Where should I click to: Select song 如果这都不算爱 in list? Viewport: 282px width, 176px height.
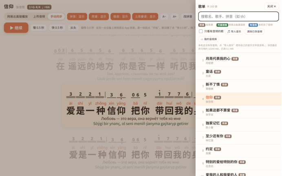(x=238, y=112)
